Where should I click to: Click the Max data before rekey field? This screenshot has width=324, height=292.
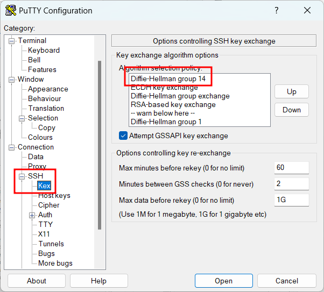coord(292,200)
